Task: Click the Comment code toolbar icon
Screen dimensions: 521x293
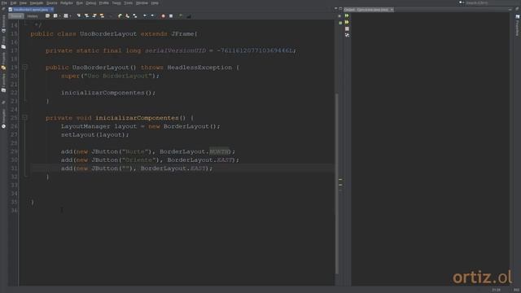Action: point(181,15)
